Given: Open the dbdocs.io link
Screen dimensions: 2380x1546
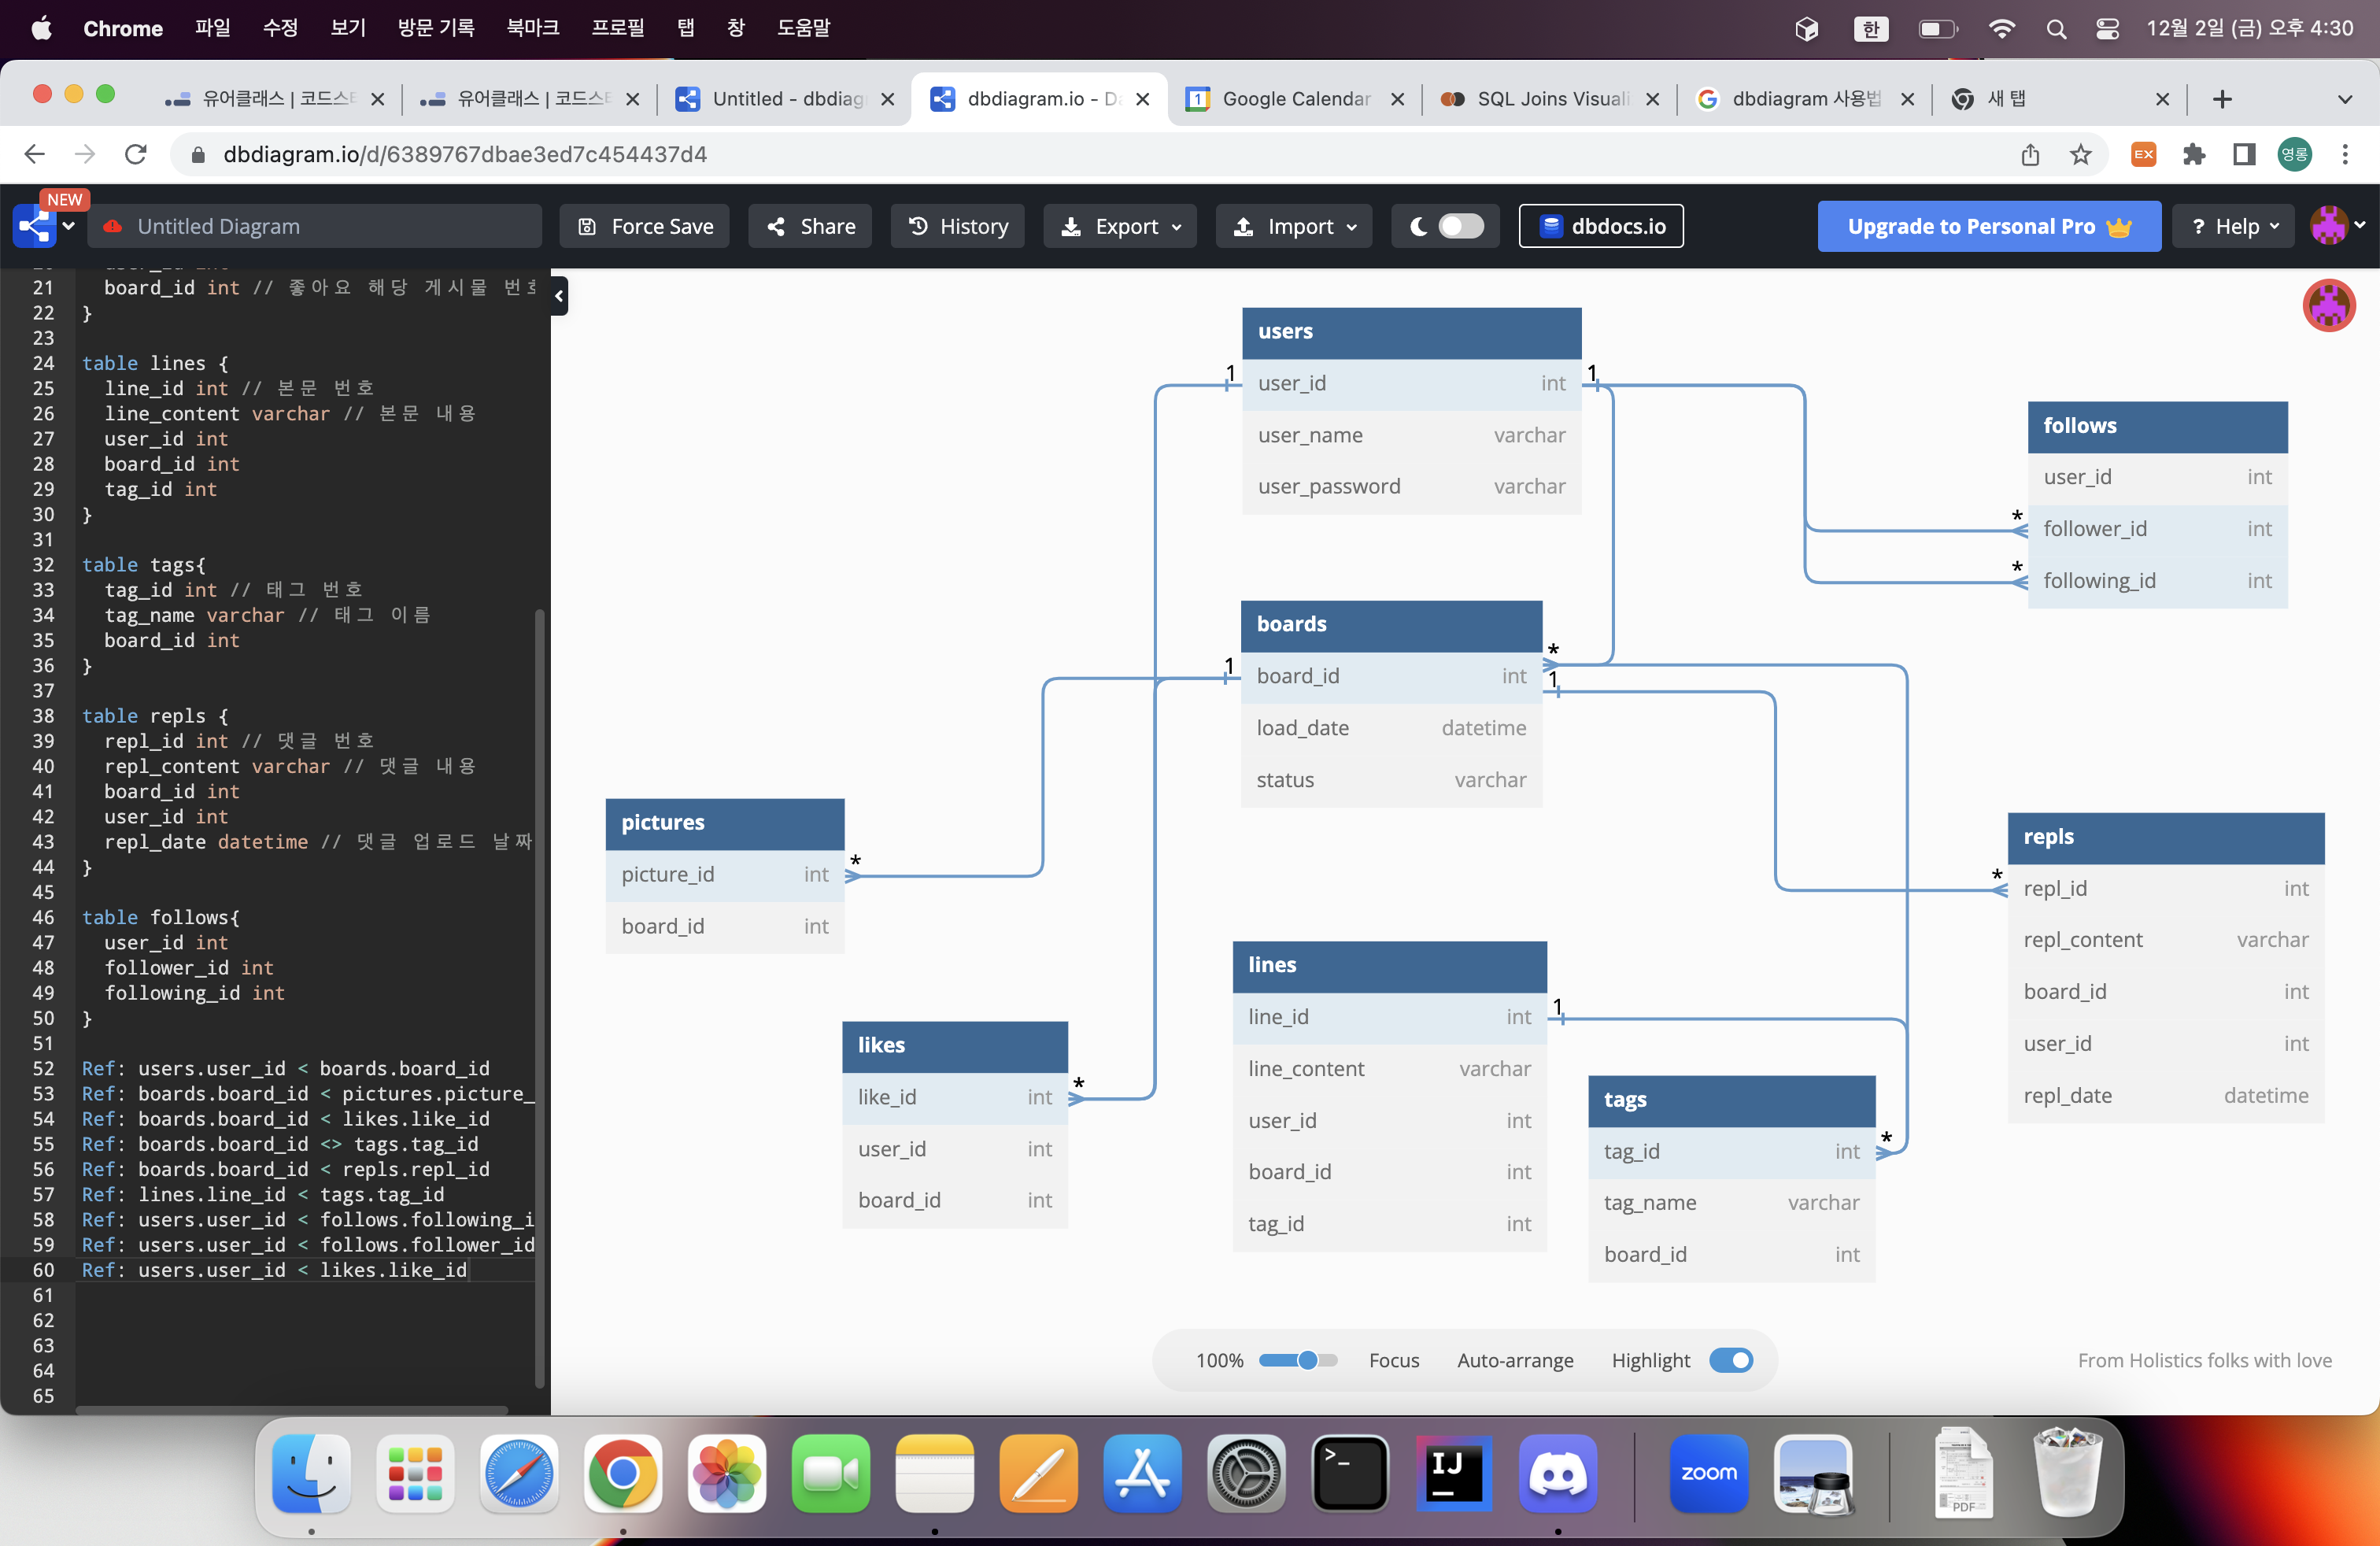Looking at the screenshot, I should pos(1601,226).
